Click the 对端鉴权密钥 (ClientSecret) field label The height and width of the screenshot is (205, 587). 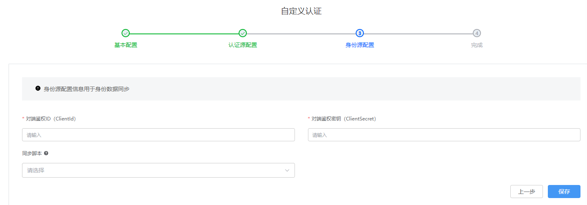[x=344, y=119]
